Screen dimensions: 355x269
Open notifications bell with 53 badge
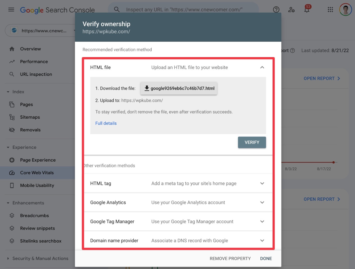[x=307, y=9]
